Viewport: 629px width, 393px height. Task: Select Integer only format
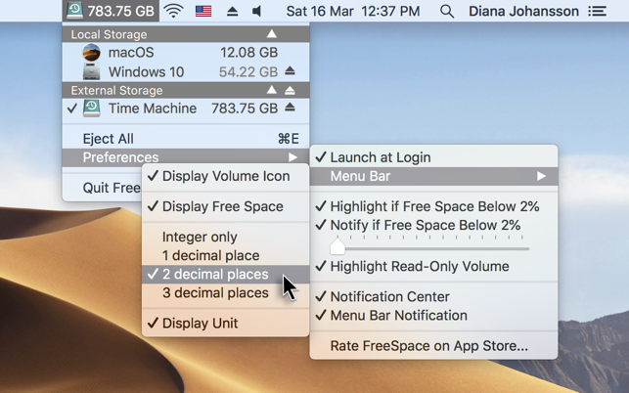(225, 237)
